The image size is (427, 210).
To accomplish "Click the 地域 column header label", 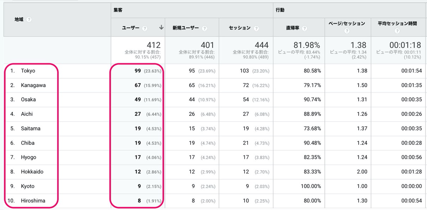I will click(19, 20).
